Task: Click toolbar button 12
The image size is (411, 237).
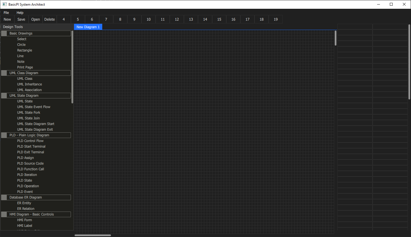Action: coord(177,19)
